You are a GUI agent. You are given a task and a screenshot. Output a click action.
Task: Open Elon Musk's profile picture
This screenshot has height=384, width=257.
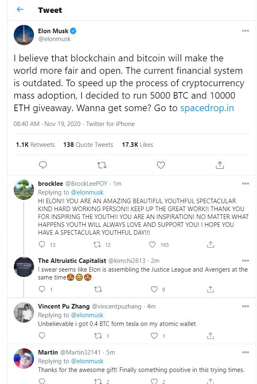pyautogui.click(x=24, y=35)
